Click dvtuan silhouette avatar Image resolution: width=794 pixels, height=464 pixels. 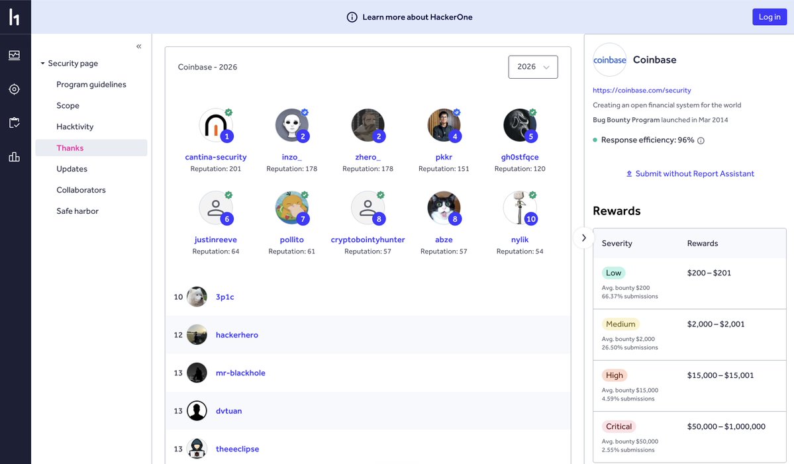pos(197,411)
